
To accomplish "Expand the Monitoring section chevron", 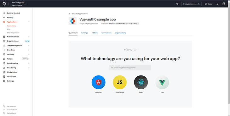I will tap(29, 68).
